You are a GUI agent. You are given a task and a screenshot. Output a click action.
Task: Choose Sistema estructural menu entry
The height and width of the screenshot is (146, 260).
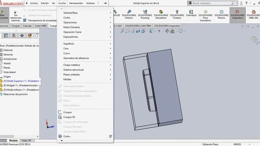85,70
